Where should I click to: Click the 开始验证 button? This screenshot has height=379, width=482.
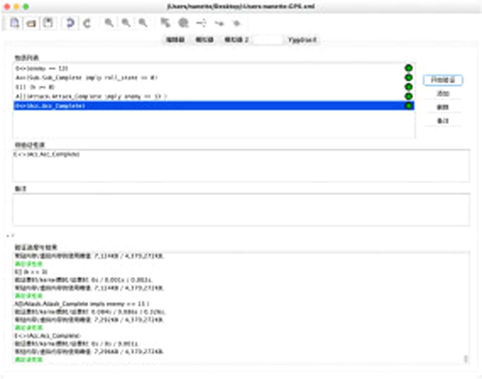[x=443, y=80]
